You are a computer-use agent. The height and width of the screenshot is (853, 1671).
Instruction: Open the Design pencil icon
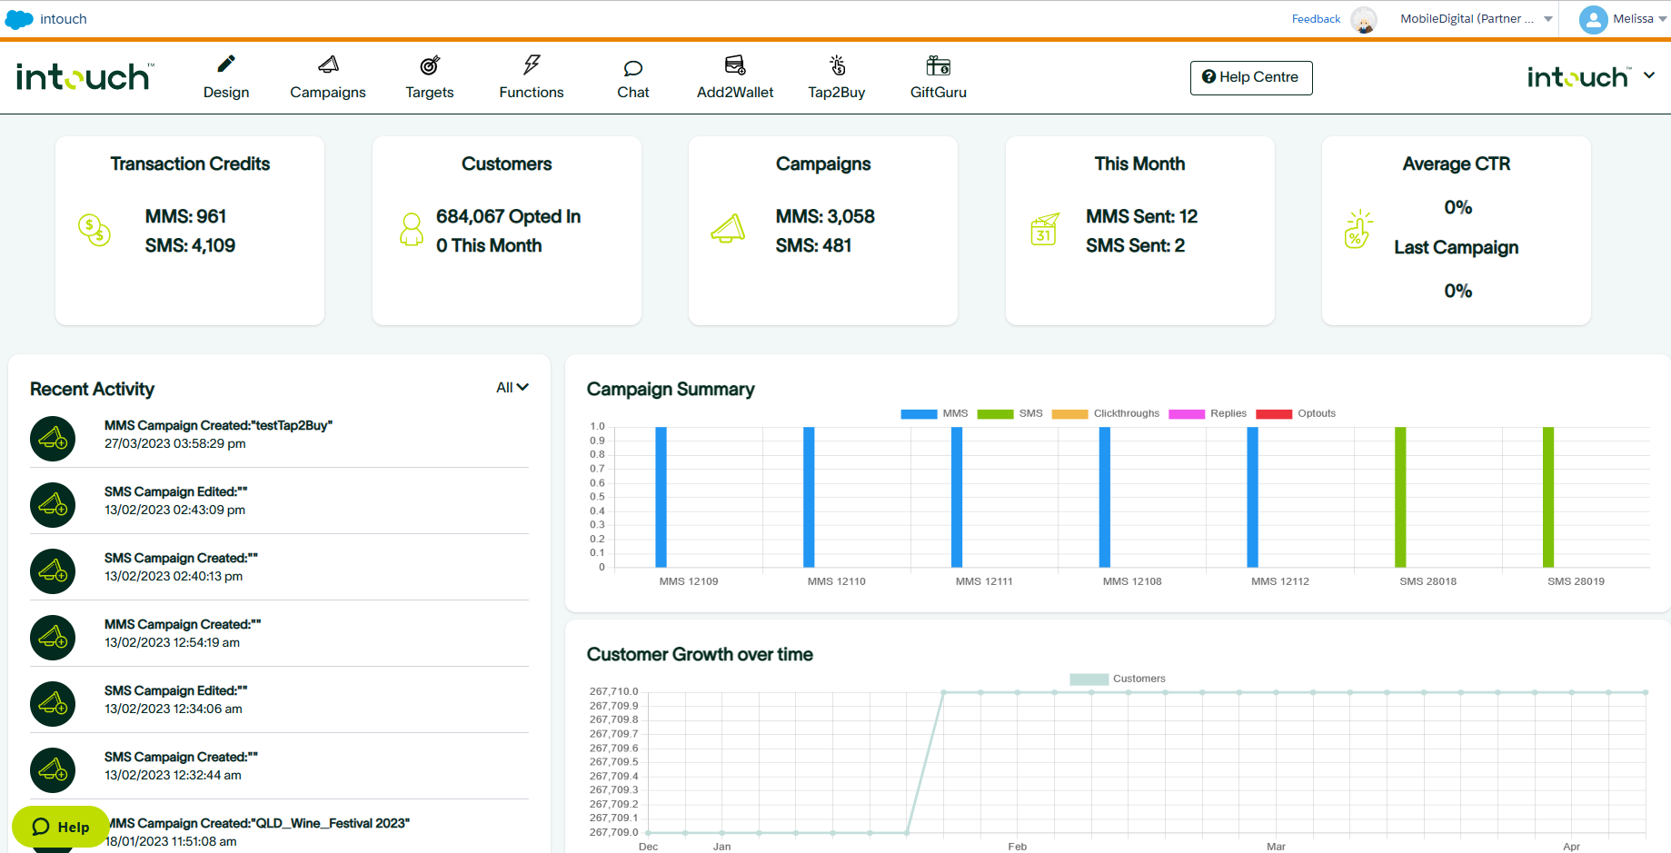pyautogui.click(x=226, y=64)
